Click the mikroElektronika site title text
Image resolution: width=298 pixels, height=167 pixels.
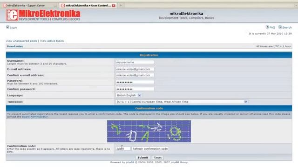[186, 13]
